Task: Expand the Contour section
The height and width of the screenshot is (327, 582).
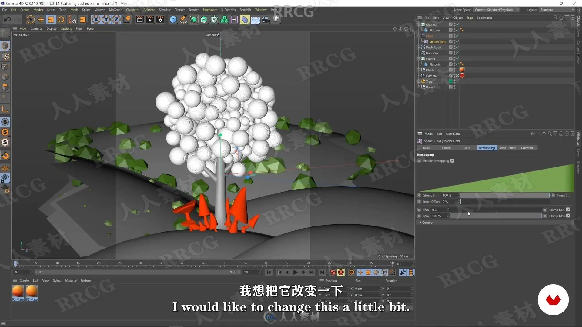Action: (x=420, y=223)
